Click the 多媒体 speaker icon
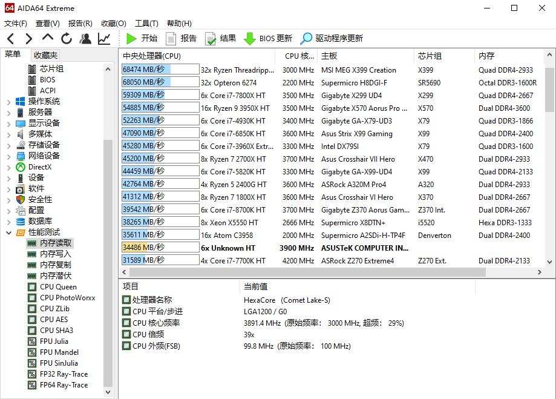Viewport: 556px width, 399px height. pyautogui.click(x=20, y=134)
